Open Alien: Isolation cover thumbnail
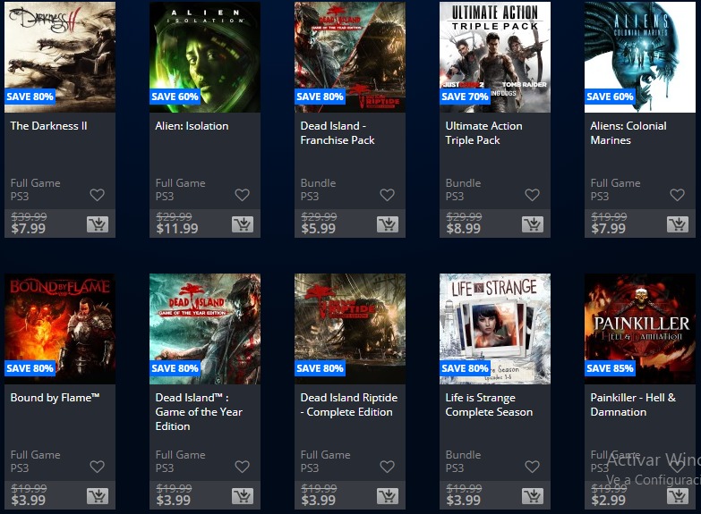This screenshot has height=514, width=701. [205, 57]
